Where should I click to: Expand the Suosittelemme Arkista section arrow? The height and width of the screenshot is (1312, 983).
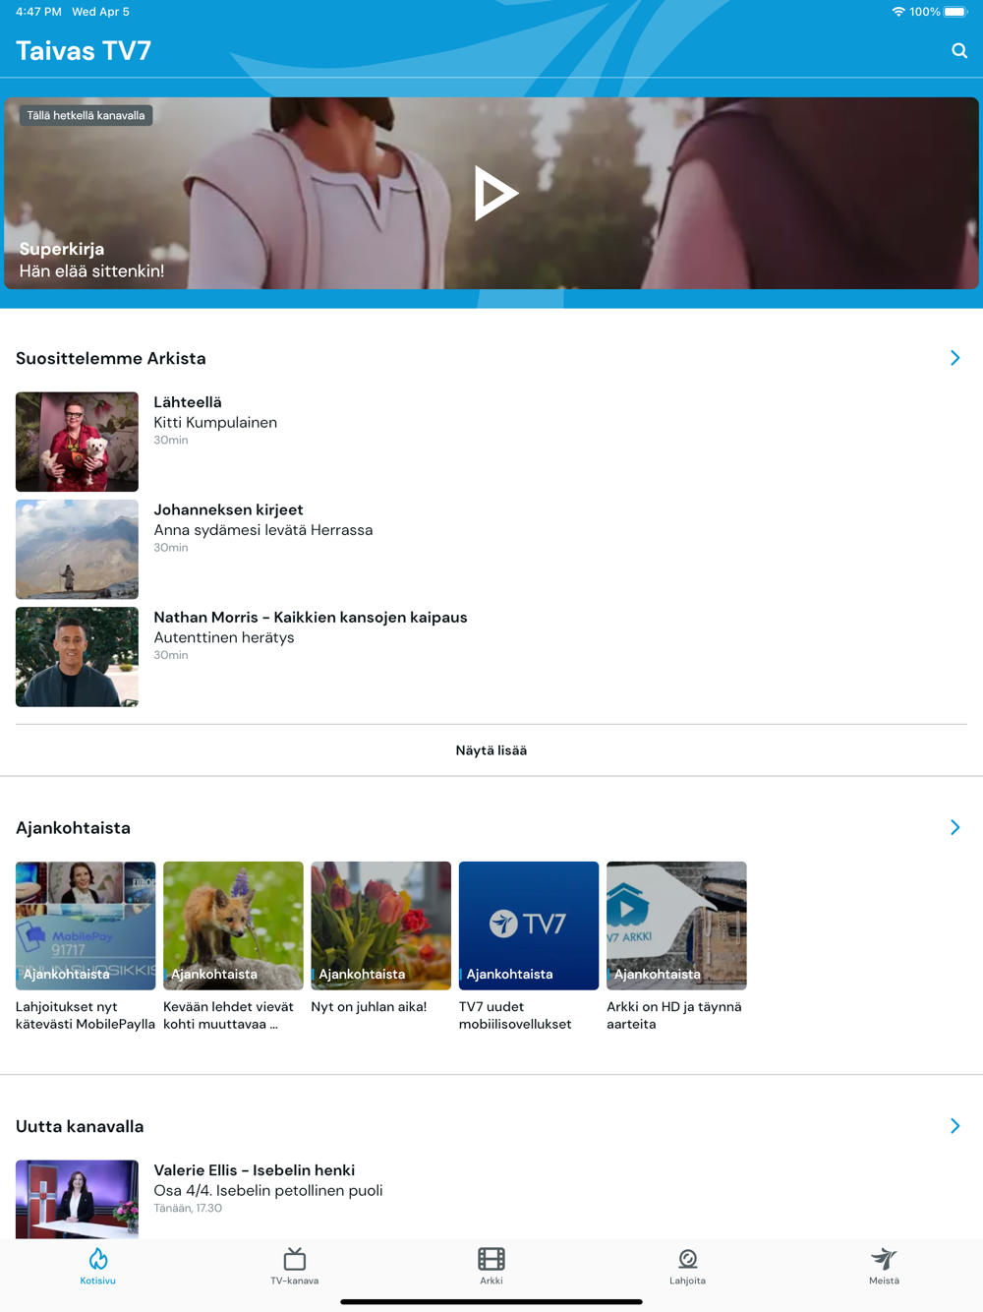click(954, 358)
